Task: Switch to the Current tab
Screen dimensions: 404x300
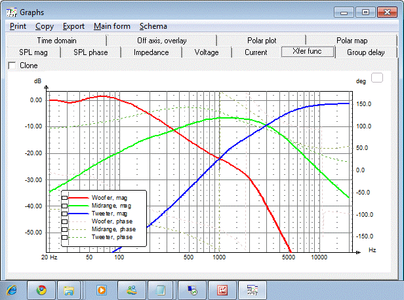Action: [256, 52]
